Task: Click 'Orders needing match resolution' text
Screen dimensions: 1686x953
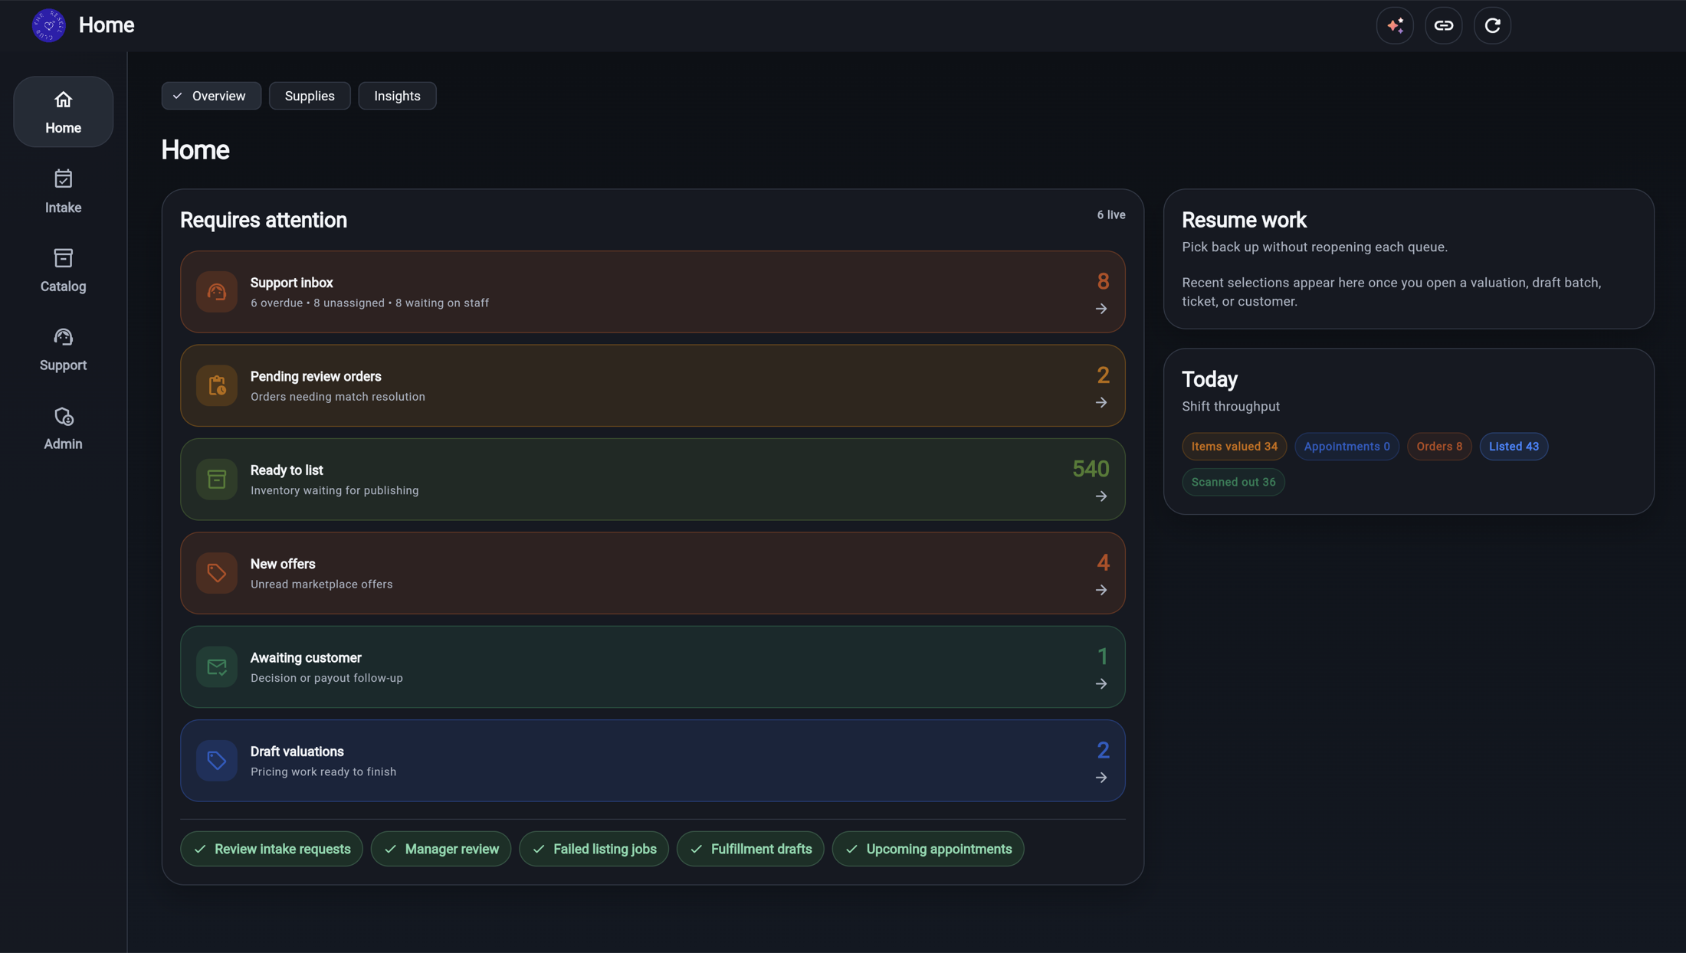Action: click(338, 397)
